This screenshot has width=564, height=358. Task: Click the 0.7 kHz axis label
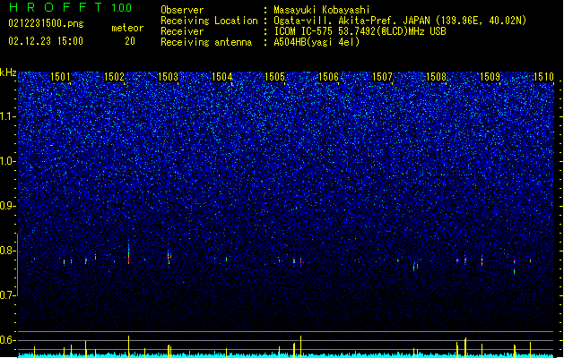point(8,295)
